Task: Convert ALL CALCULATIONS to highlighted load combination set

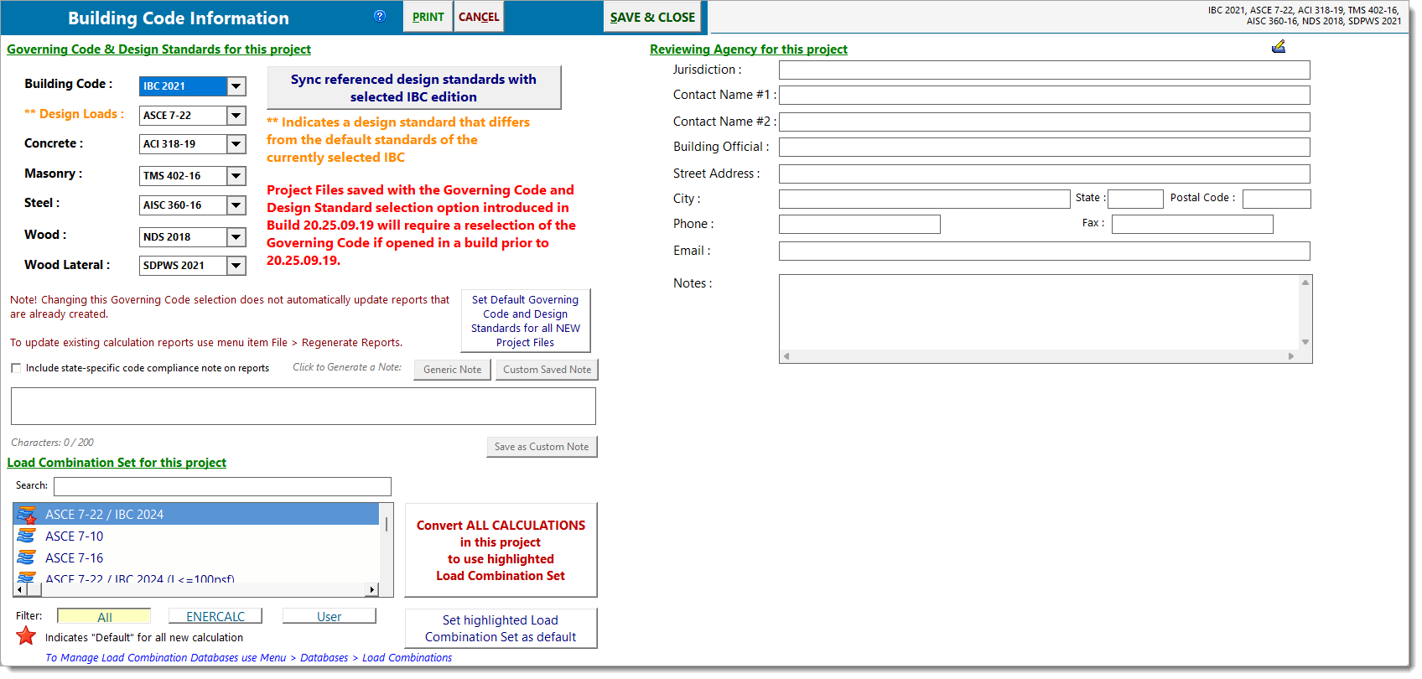Action: pos(501,550)
